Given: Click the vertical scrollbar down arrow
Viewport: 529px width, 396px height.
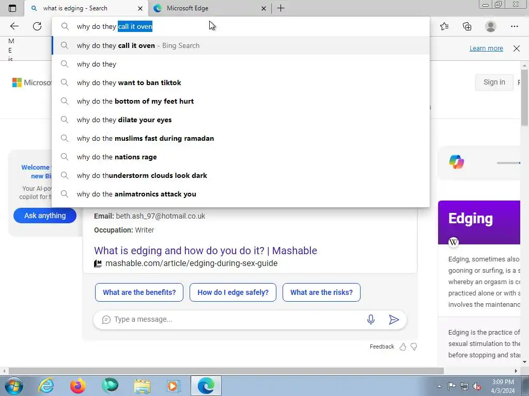Looking at the screenshot, I should [525, 362].
